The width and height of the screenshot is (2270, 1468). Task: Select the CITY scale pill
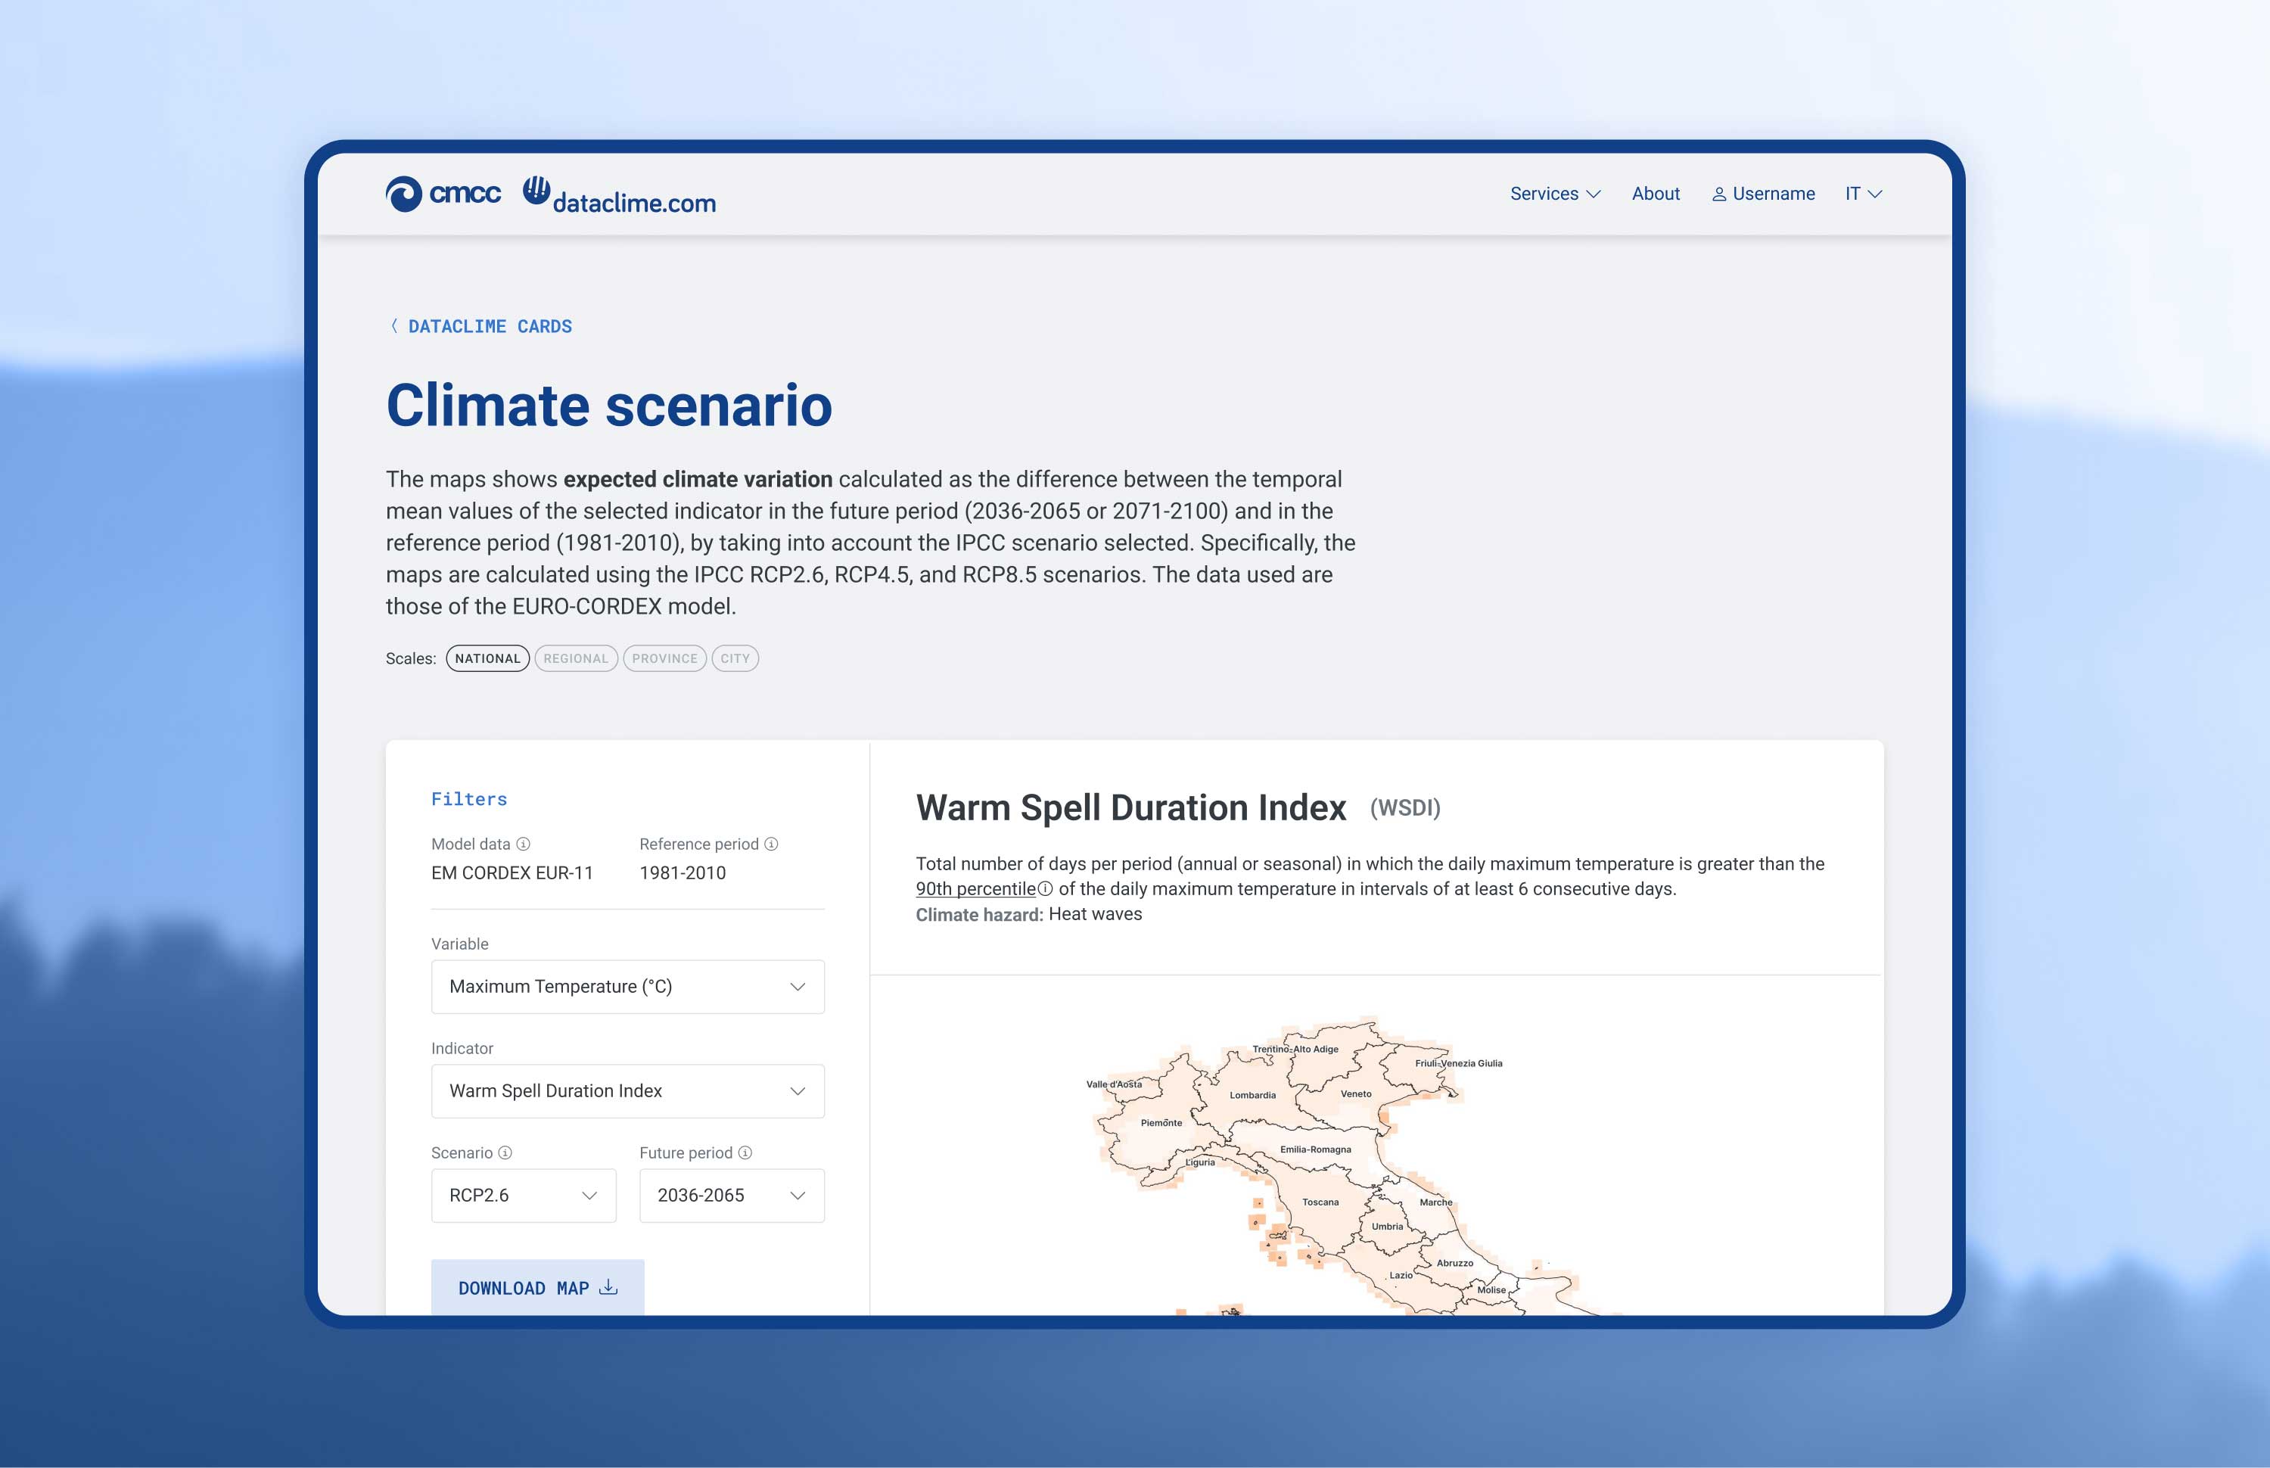click(735, 658)
